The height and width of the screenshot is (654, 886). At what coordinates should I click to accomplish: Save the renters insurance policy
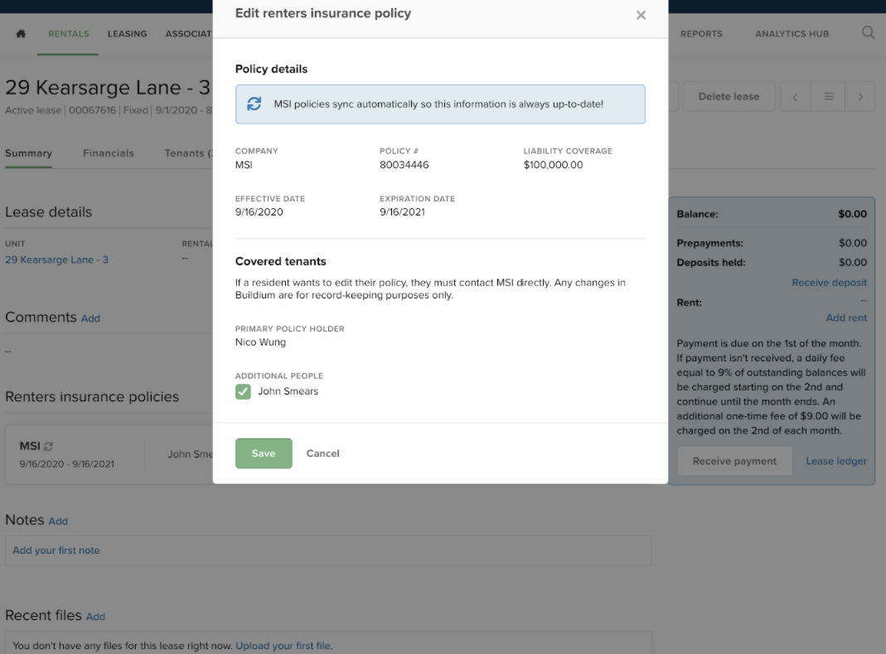point(264,453)
